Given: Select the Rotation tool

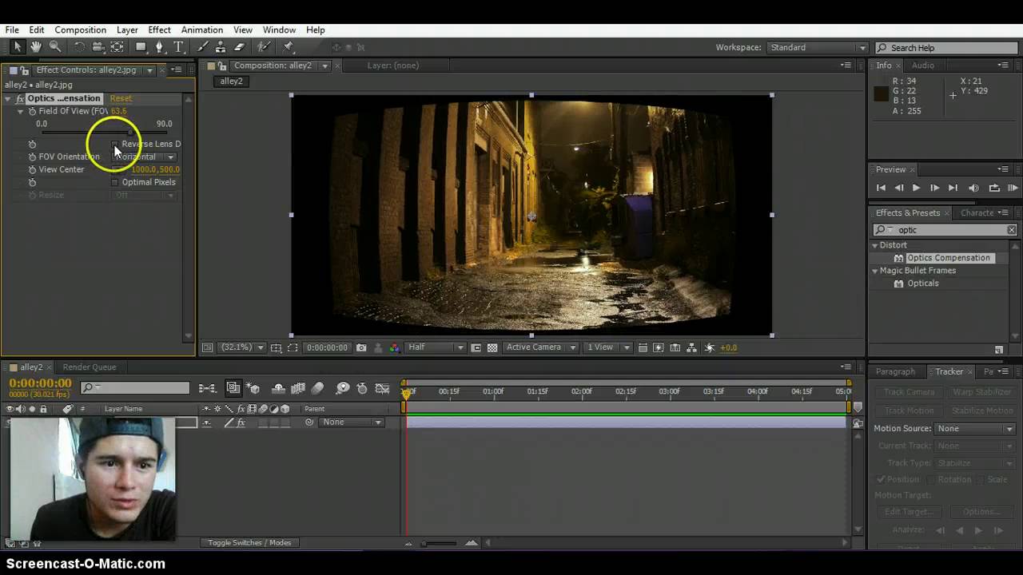Looking at the screenshot, I should 79,47.
